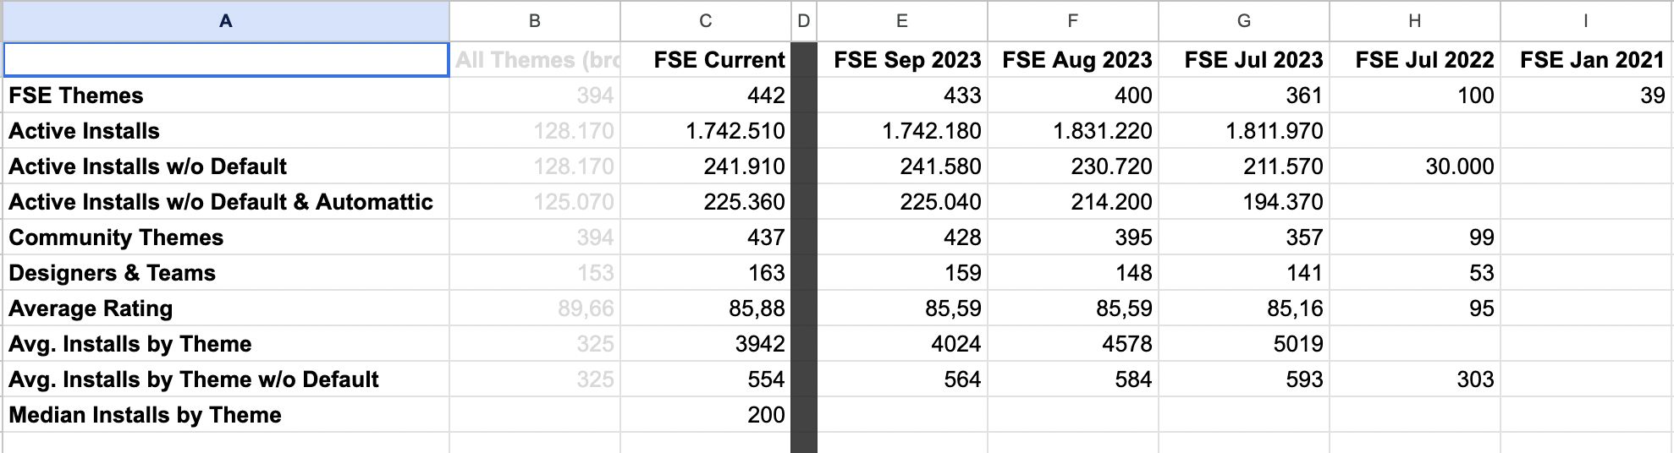Viewport: 1674px width, 453px height.
Task: Click the "FSE Sep 2023" cell
Action: point(902,60)
